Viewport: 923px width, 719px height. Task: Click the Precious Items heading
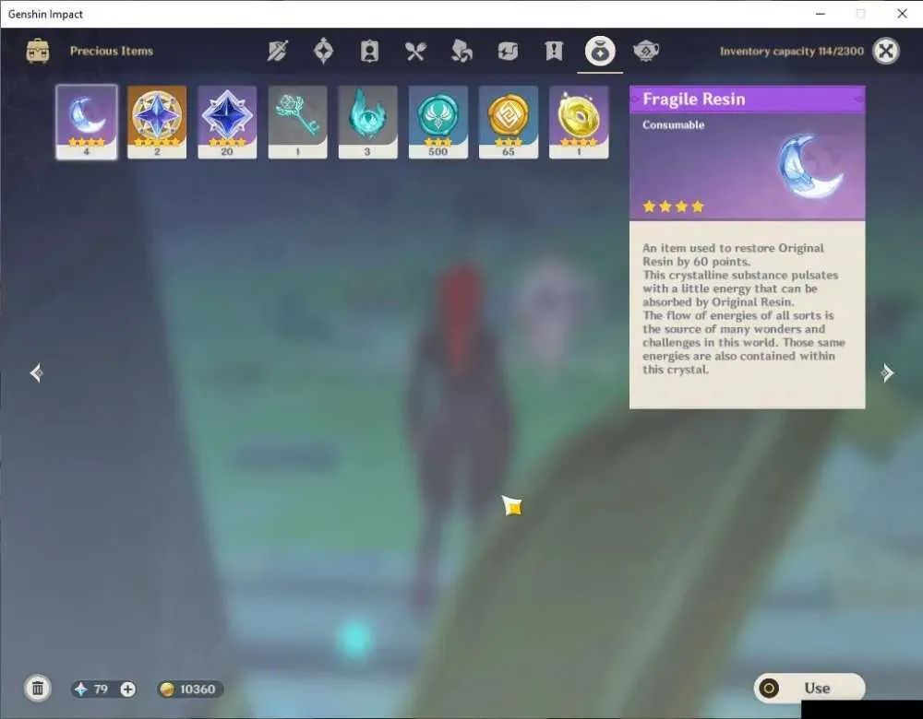coord(112,51)
